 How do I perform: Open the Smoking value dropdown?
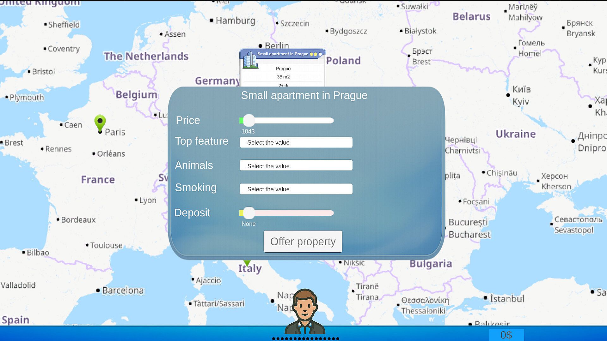[x=296, y=189]
